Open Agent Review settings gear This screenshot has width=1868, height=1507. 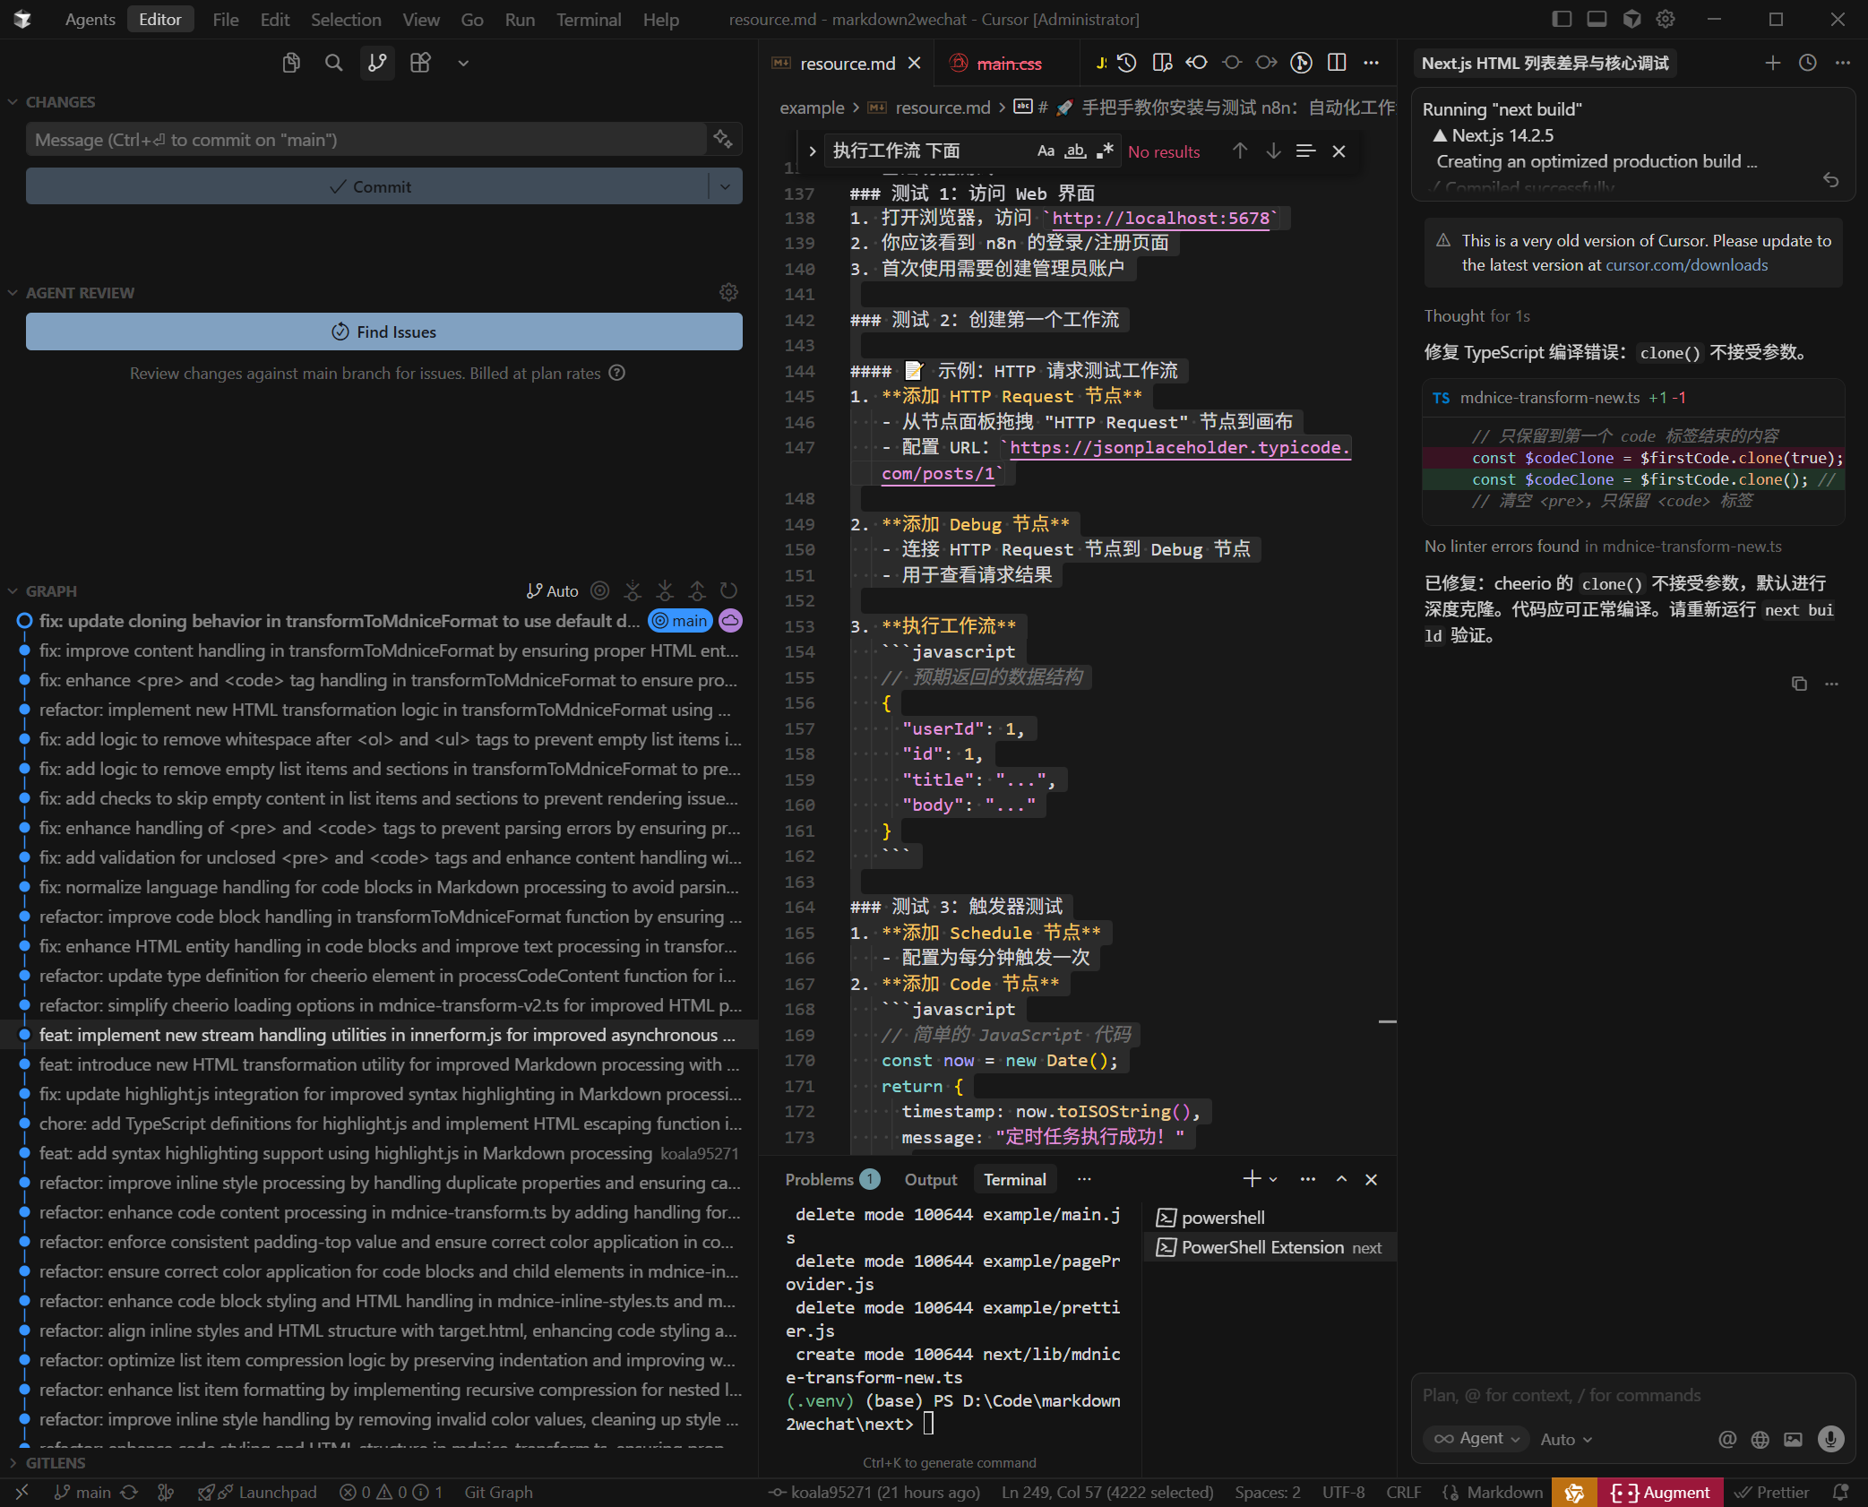728,292
